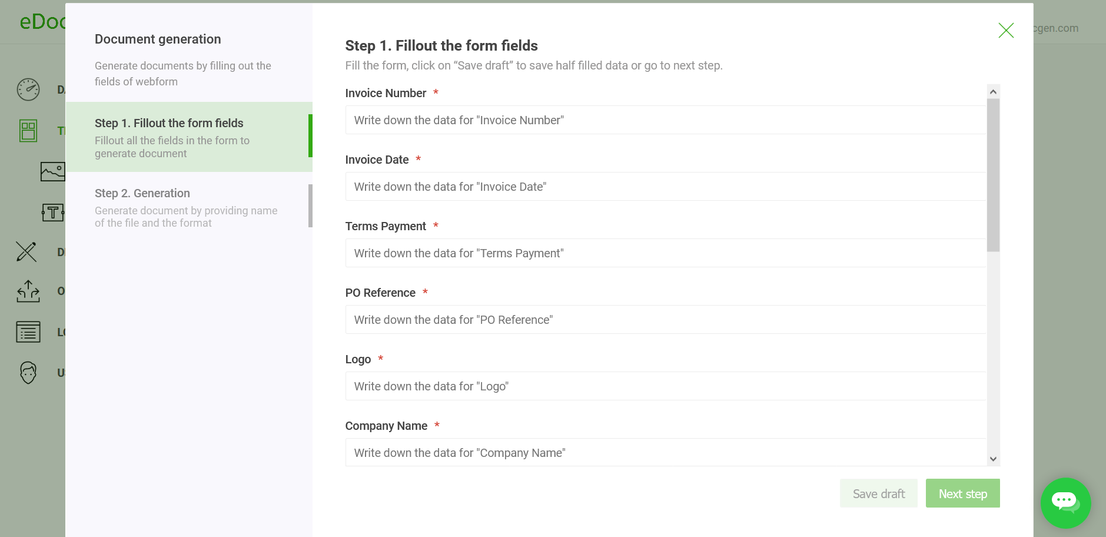
Task: Open the templates grid icon in sidebar
Action: pos(28,131)
